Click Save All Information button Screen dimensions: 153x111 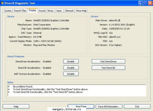[x=109, y=107]
